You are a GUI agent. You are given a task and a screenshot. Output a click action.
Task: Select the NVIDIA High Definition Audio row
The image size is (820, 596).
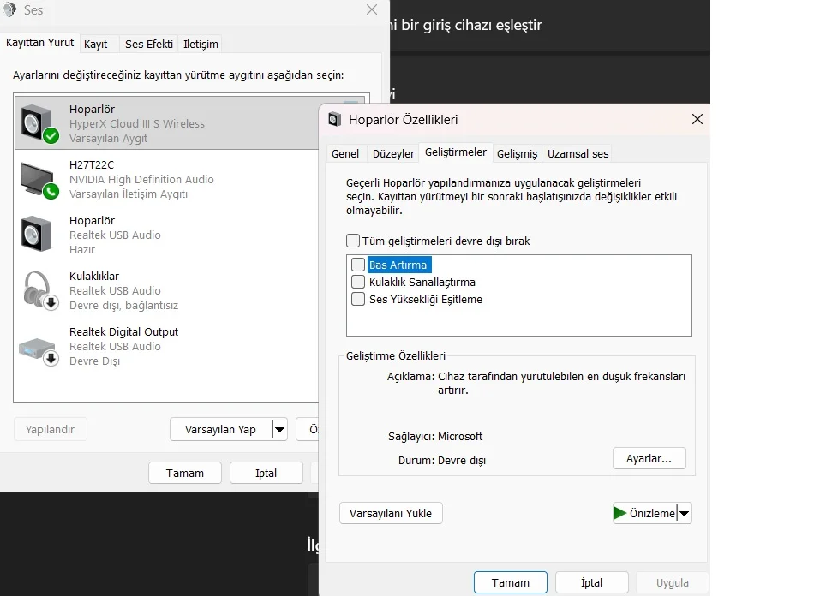tap(166, 179)
